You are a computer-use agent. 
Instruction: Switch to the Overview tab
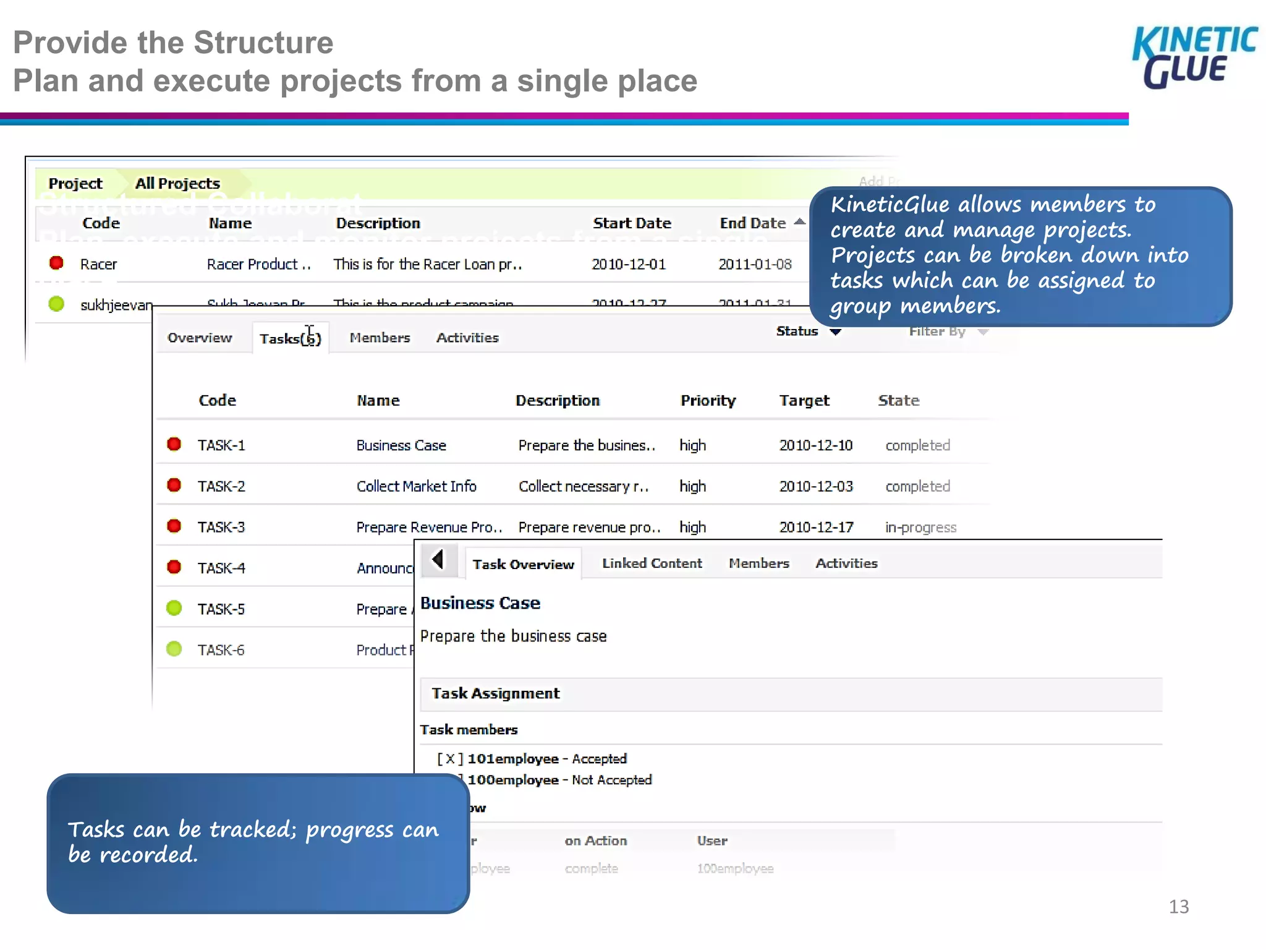click(x=200, y=338)
